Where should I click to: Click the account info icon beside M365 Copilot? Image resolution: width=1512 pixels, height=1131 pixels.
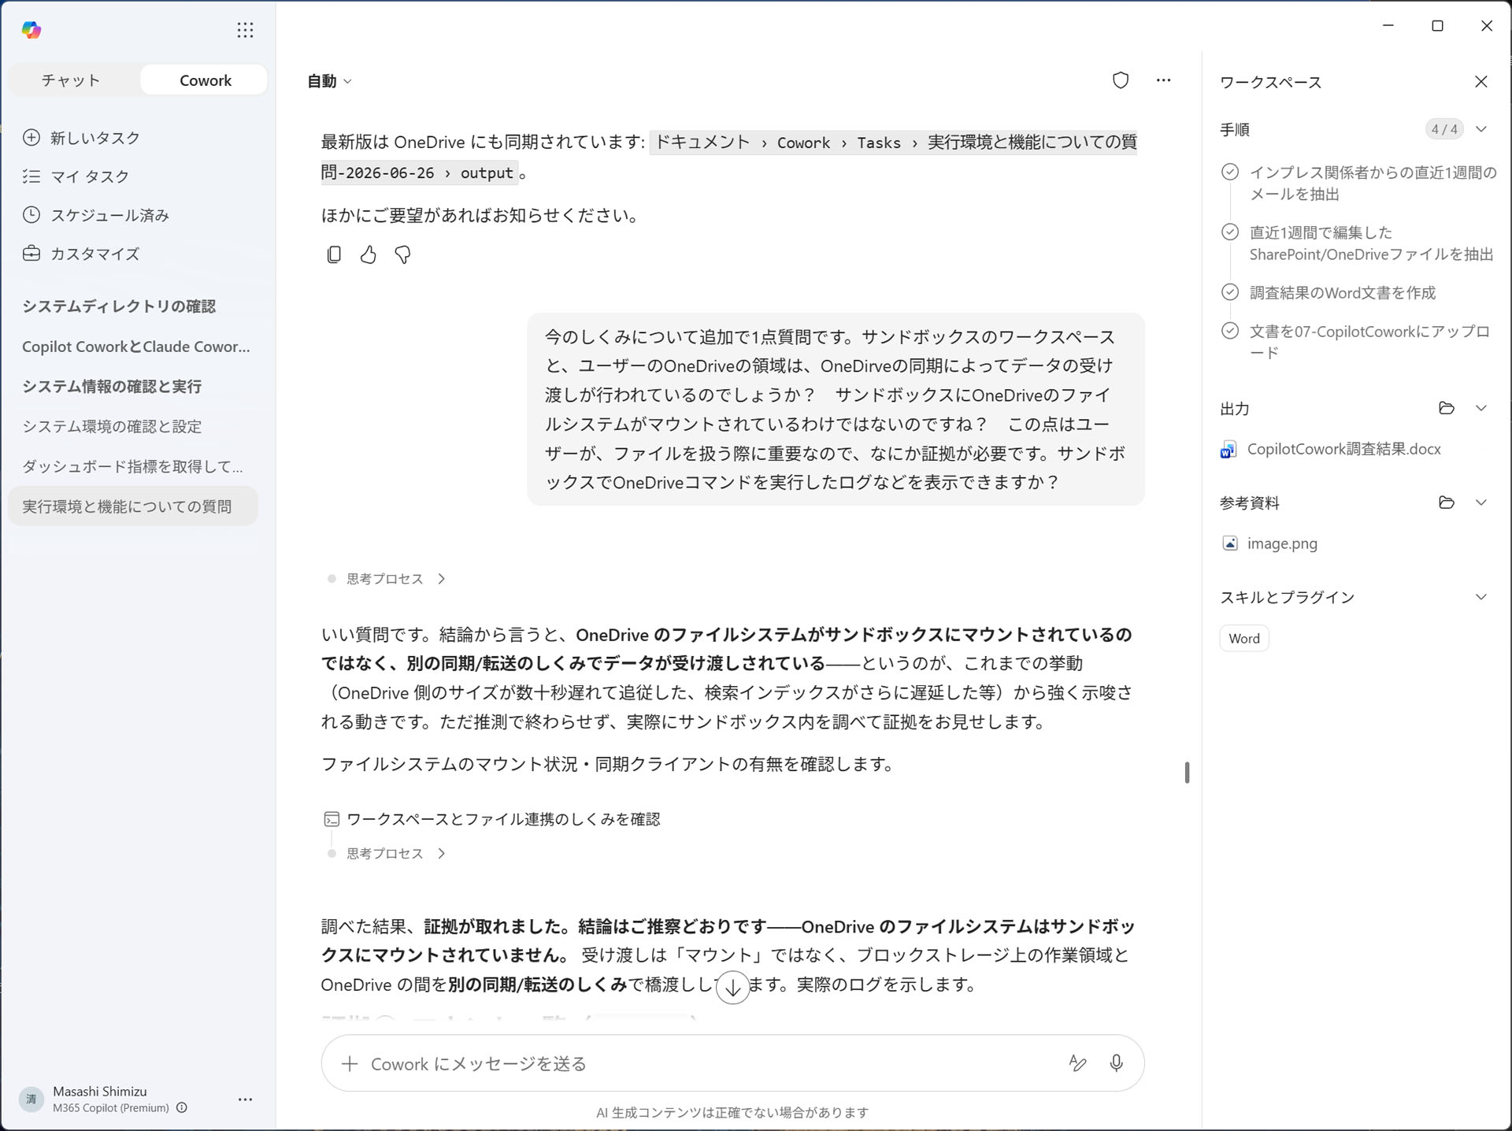[x=182, y=1107]
